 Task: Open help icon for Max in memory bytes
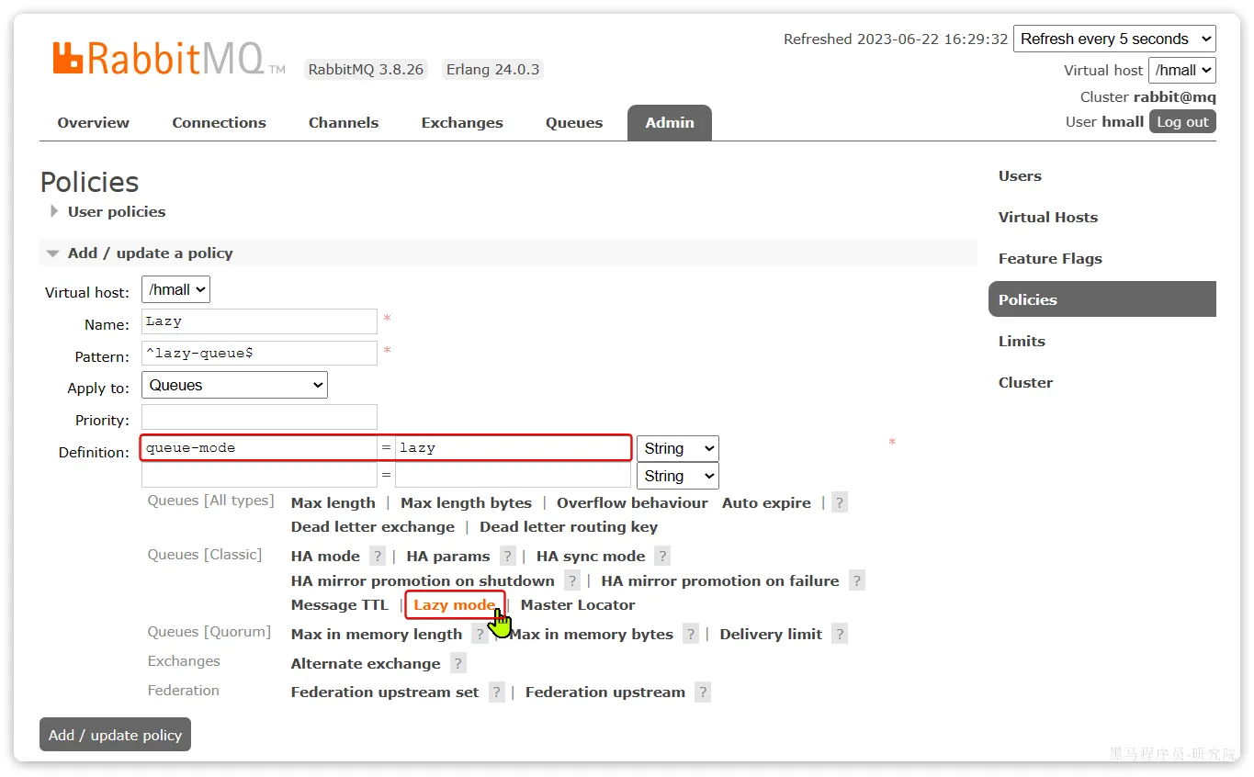691,634
